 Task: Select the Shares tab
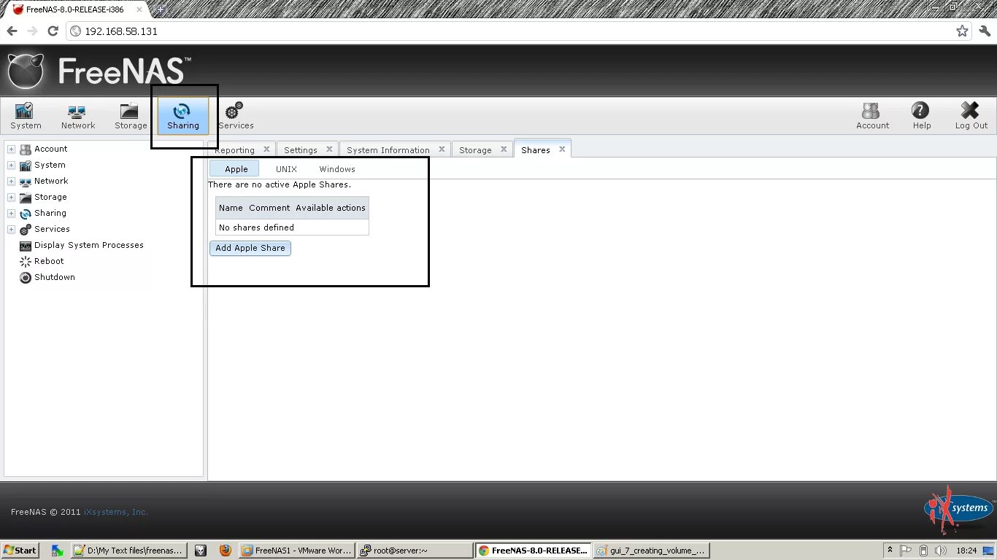(535, 150)
